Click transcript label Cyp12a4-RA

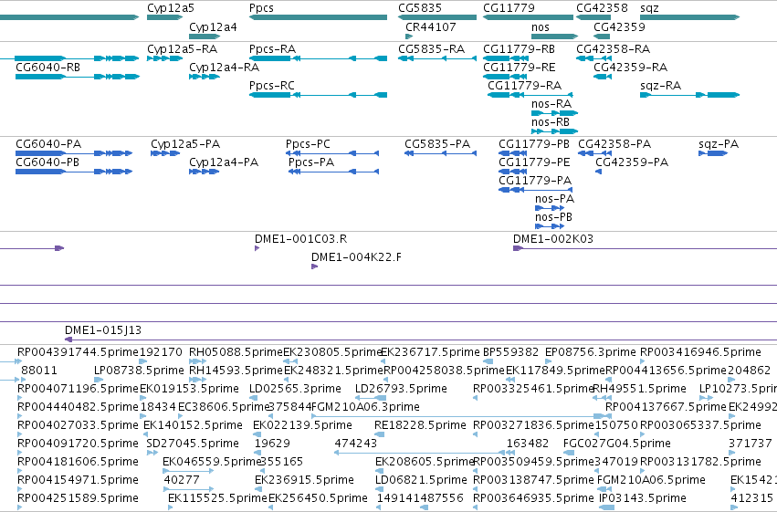tap(224, 68)
